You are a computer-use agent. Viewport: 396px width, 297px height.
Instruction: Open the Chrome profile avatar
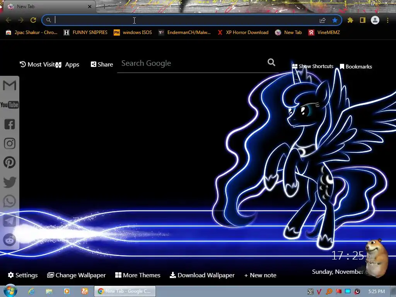point(375,20)
